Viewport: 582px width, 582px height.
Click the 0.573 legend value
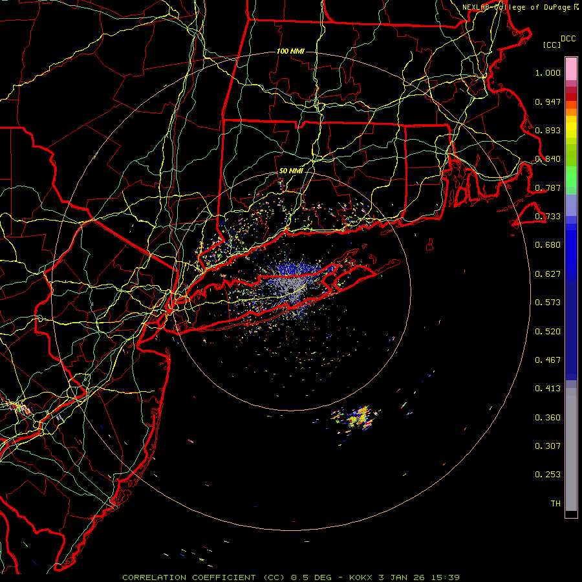[x=548, y=303]
